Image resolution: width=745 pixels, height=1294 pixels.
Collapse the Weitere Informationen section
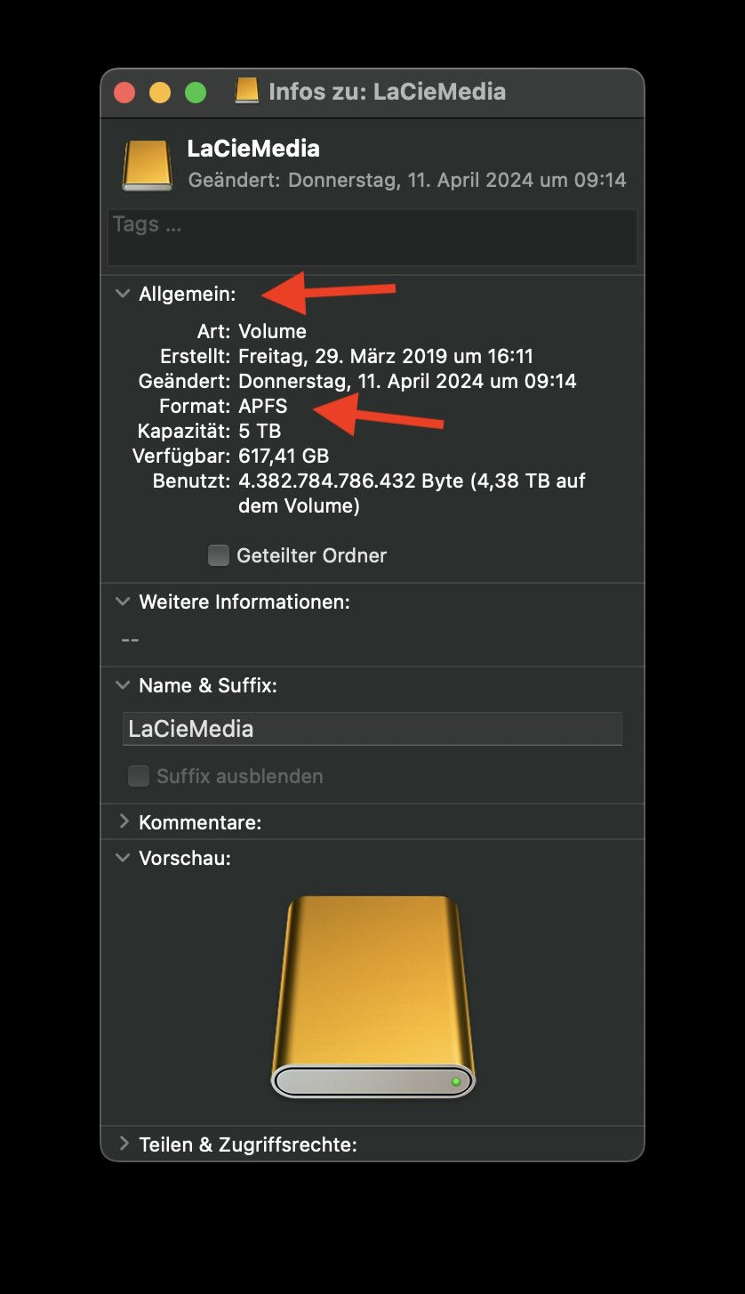pos(124,602)
